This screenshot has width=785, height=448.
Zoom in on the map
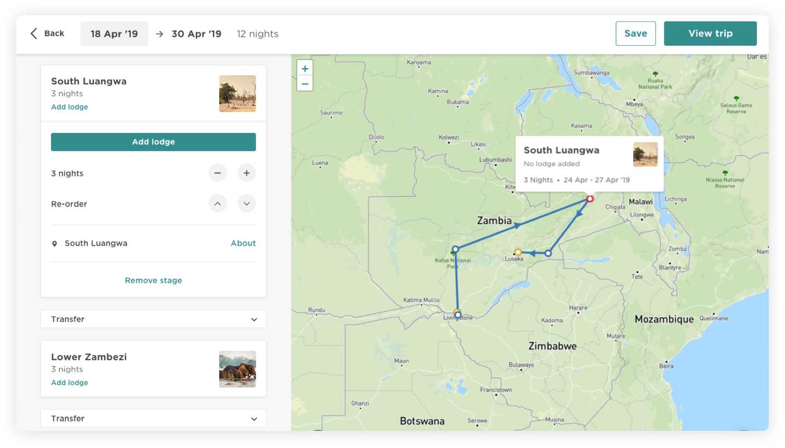305,69
